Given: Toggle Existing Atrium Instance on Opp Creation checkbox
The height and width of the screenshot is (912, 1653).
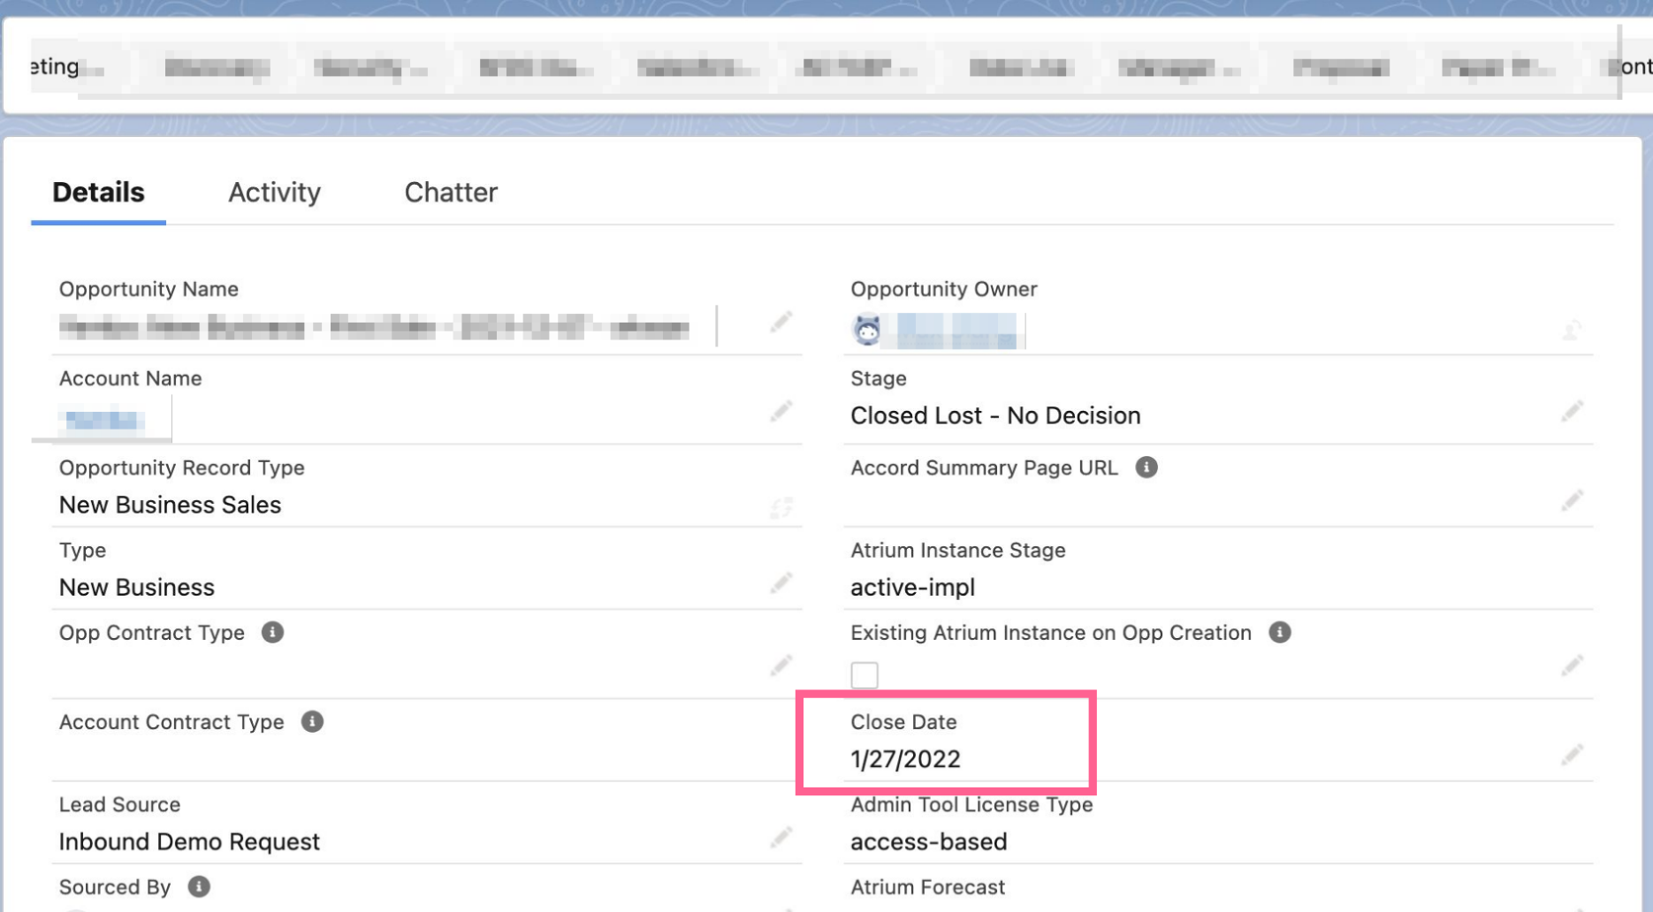Looking at the screenshot, I should pyautogui.click(x=865, y=675).
